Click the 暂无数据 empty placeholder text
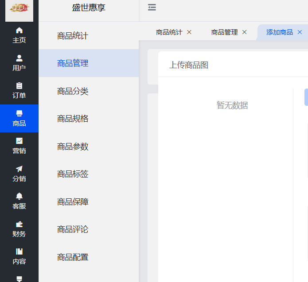The height and width of the screenshot is (282, 308). coord(232,105)
